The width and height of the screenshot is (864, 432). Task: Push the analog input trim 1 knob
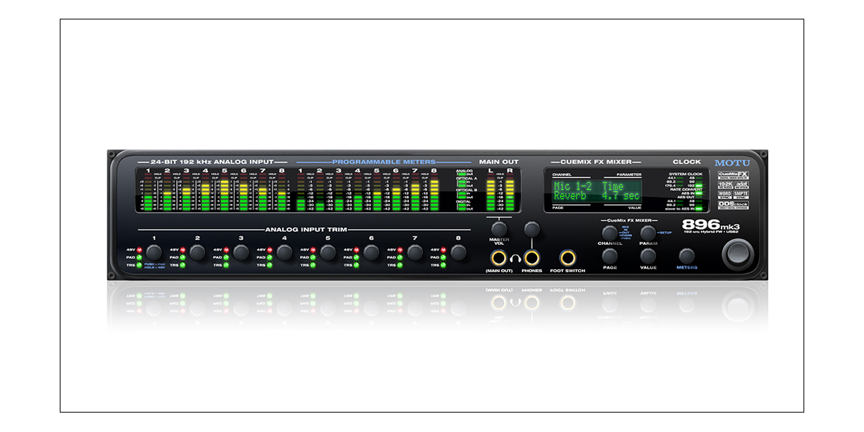pos(153,252)
